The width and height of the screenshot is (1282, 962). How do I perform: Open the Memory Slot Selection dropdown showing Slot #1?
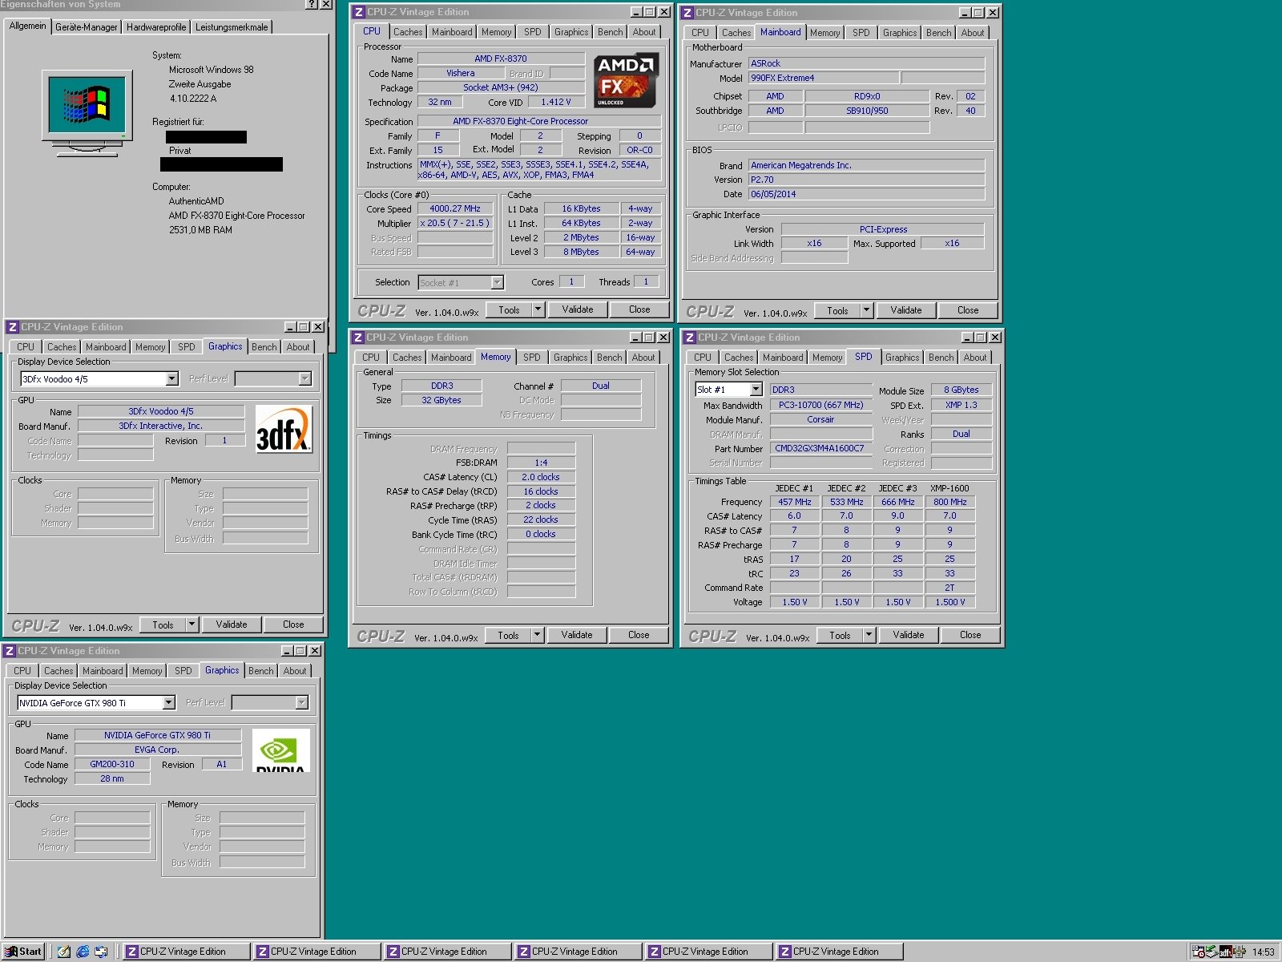tap(756, 389)
